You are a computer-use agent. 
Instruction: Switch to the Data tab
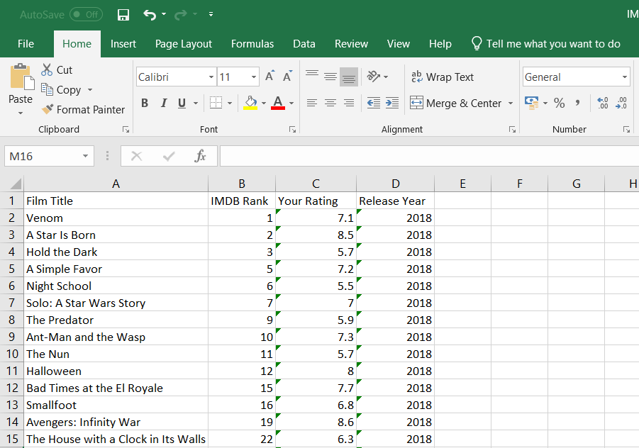point(304,43)
